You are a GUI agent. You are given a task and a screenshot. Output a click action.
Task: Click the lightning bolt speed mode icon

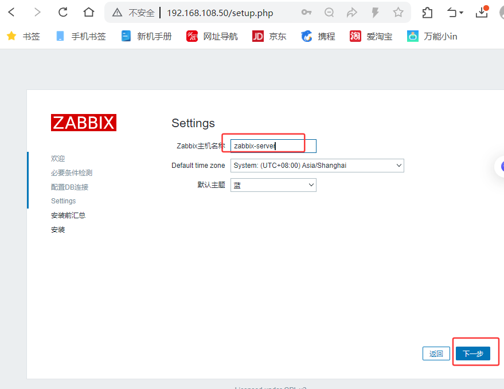point(375,13)
